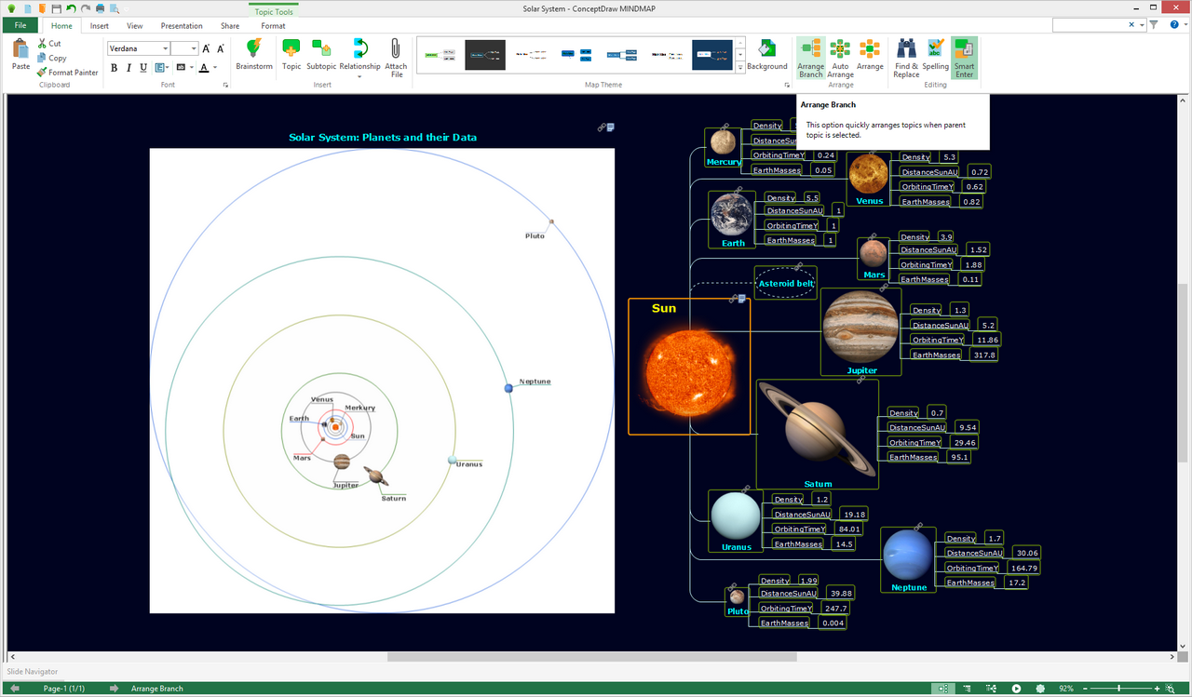Toggle the Smart Enter option
Screen dimensions: 1192x697
(x=964, y=54)
